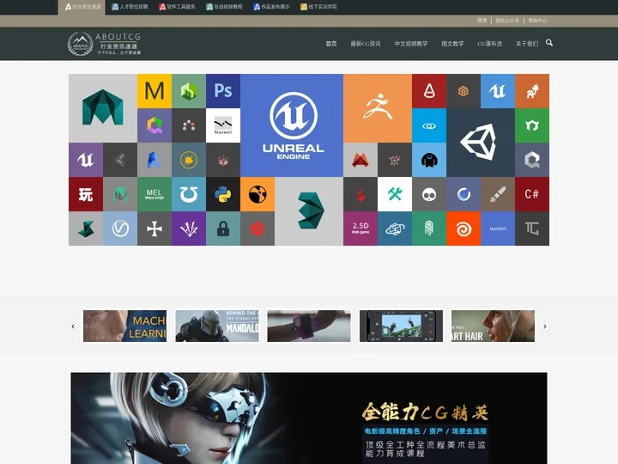Open the orange Houdini swirl tile
618x464 pixels.
pos(463,229)
